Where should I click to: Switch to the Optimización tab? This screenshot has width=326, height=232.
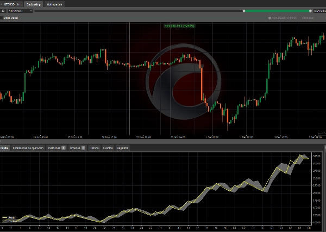[x=54, y=4]
